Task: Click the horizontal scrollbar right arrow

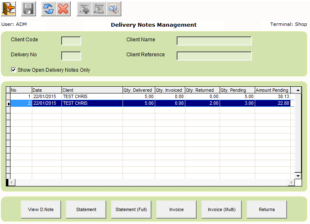Action: tap(291, 182)
